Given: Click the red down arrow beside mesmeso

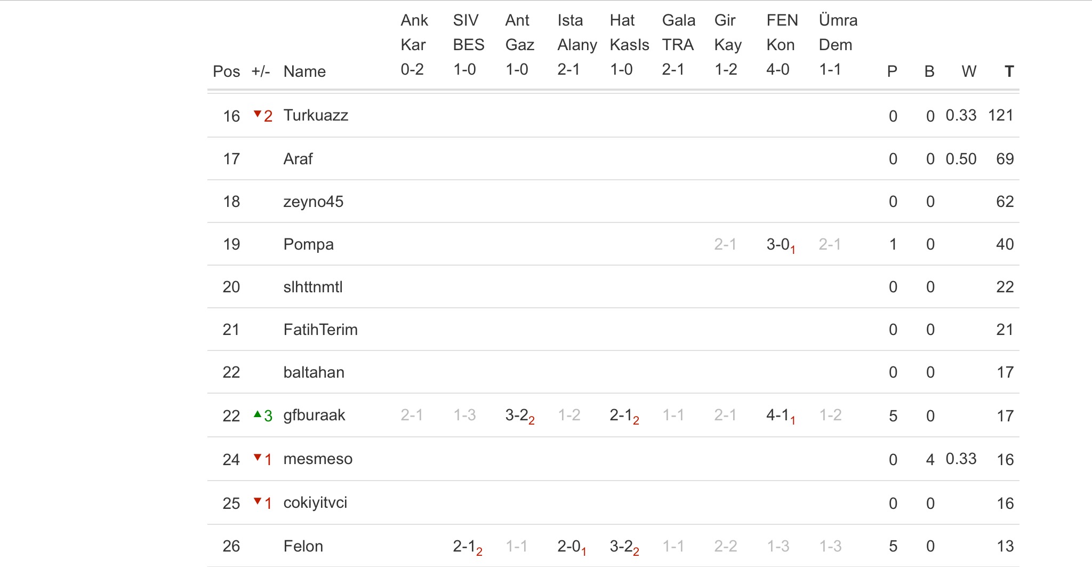Looking at the screenshot, I should tap(258, 457).
